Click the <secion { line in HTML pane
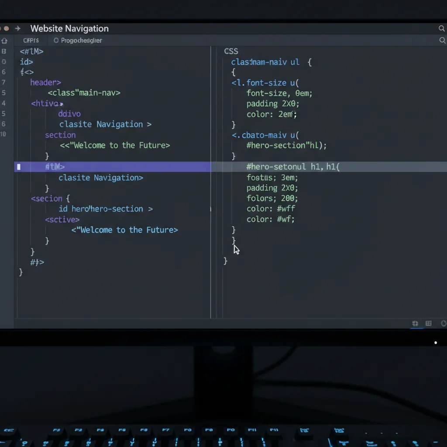Viewport: 447px width, 447px height. point(50,199)
